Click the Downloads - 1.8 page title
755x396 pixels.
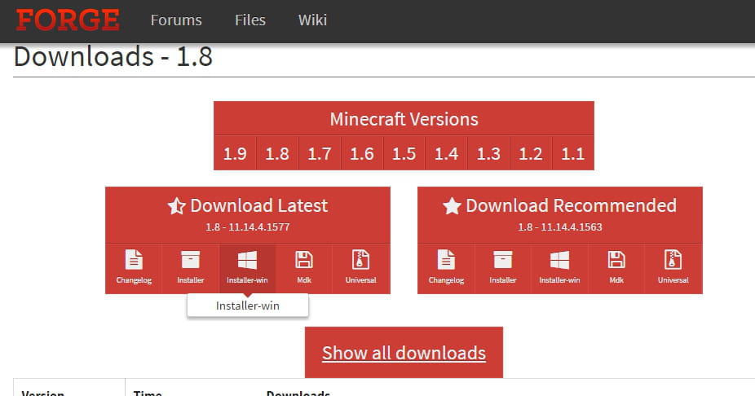pos(113,57)
